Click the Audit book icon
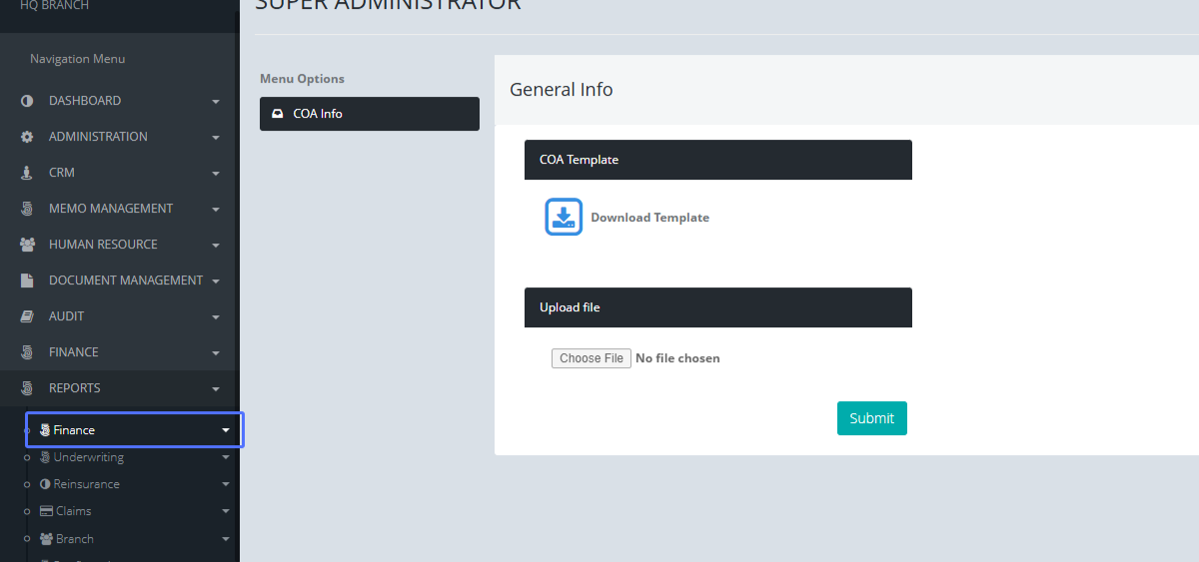The height and width of the screenshot is (562, 1199). 27,316
